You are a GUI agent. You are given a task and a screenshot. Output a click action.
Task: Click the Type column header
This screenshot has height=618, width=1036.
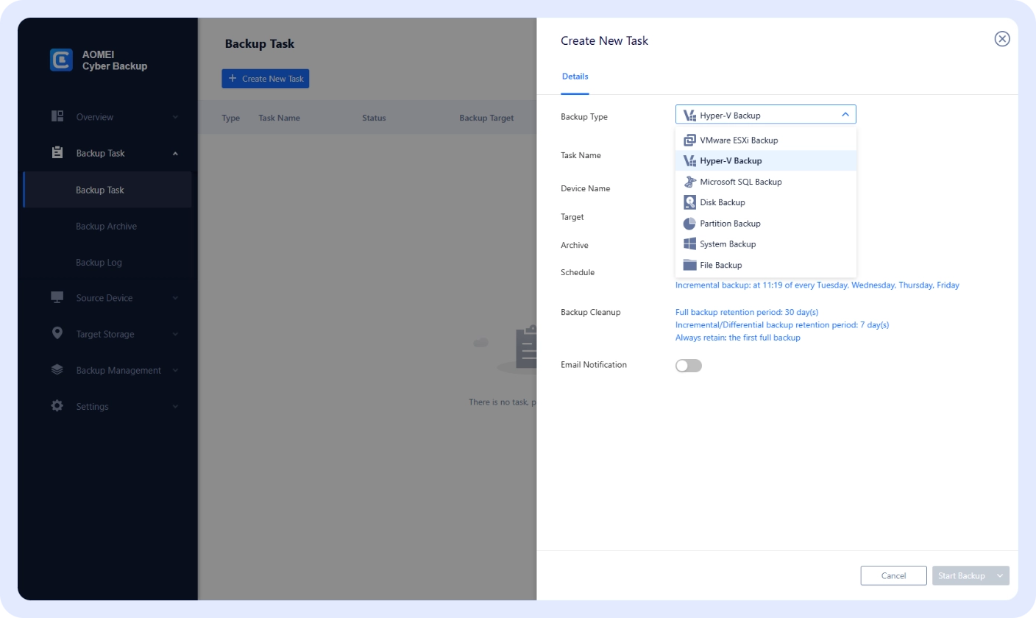(x=231, y=118)
